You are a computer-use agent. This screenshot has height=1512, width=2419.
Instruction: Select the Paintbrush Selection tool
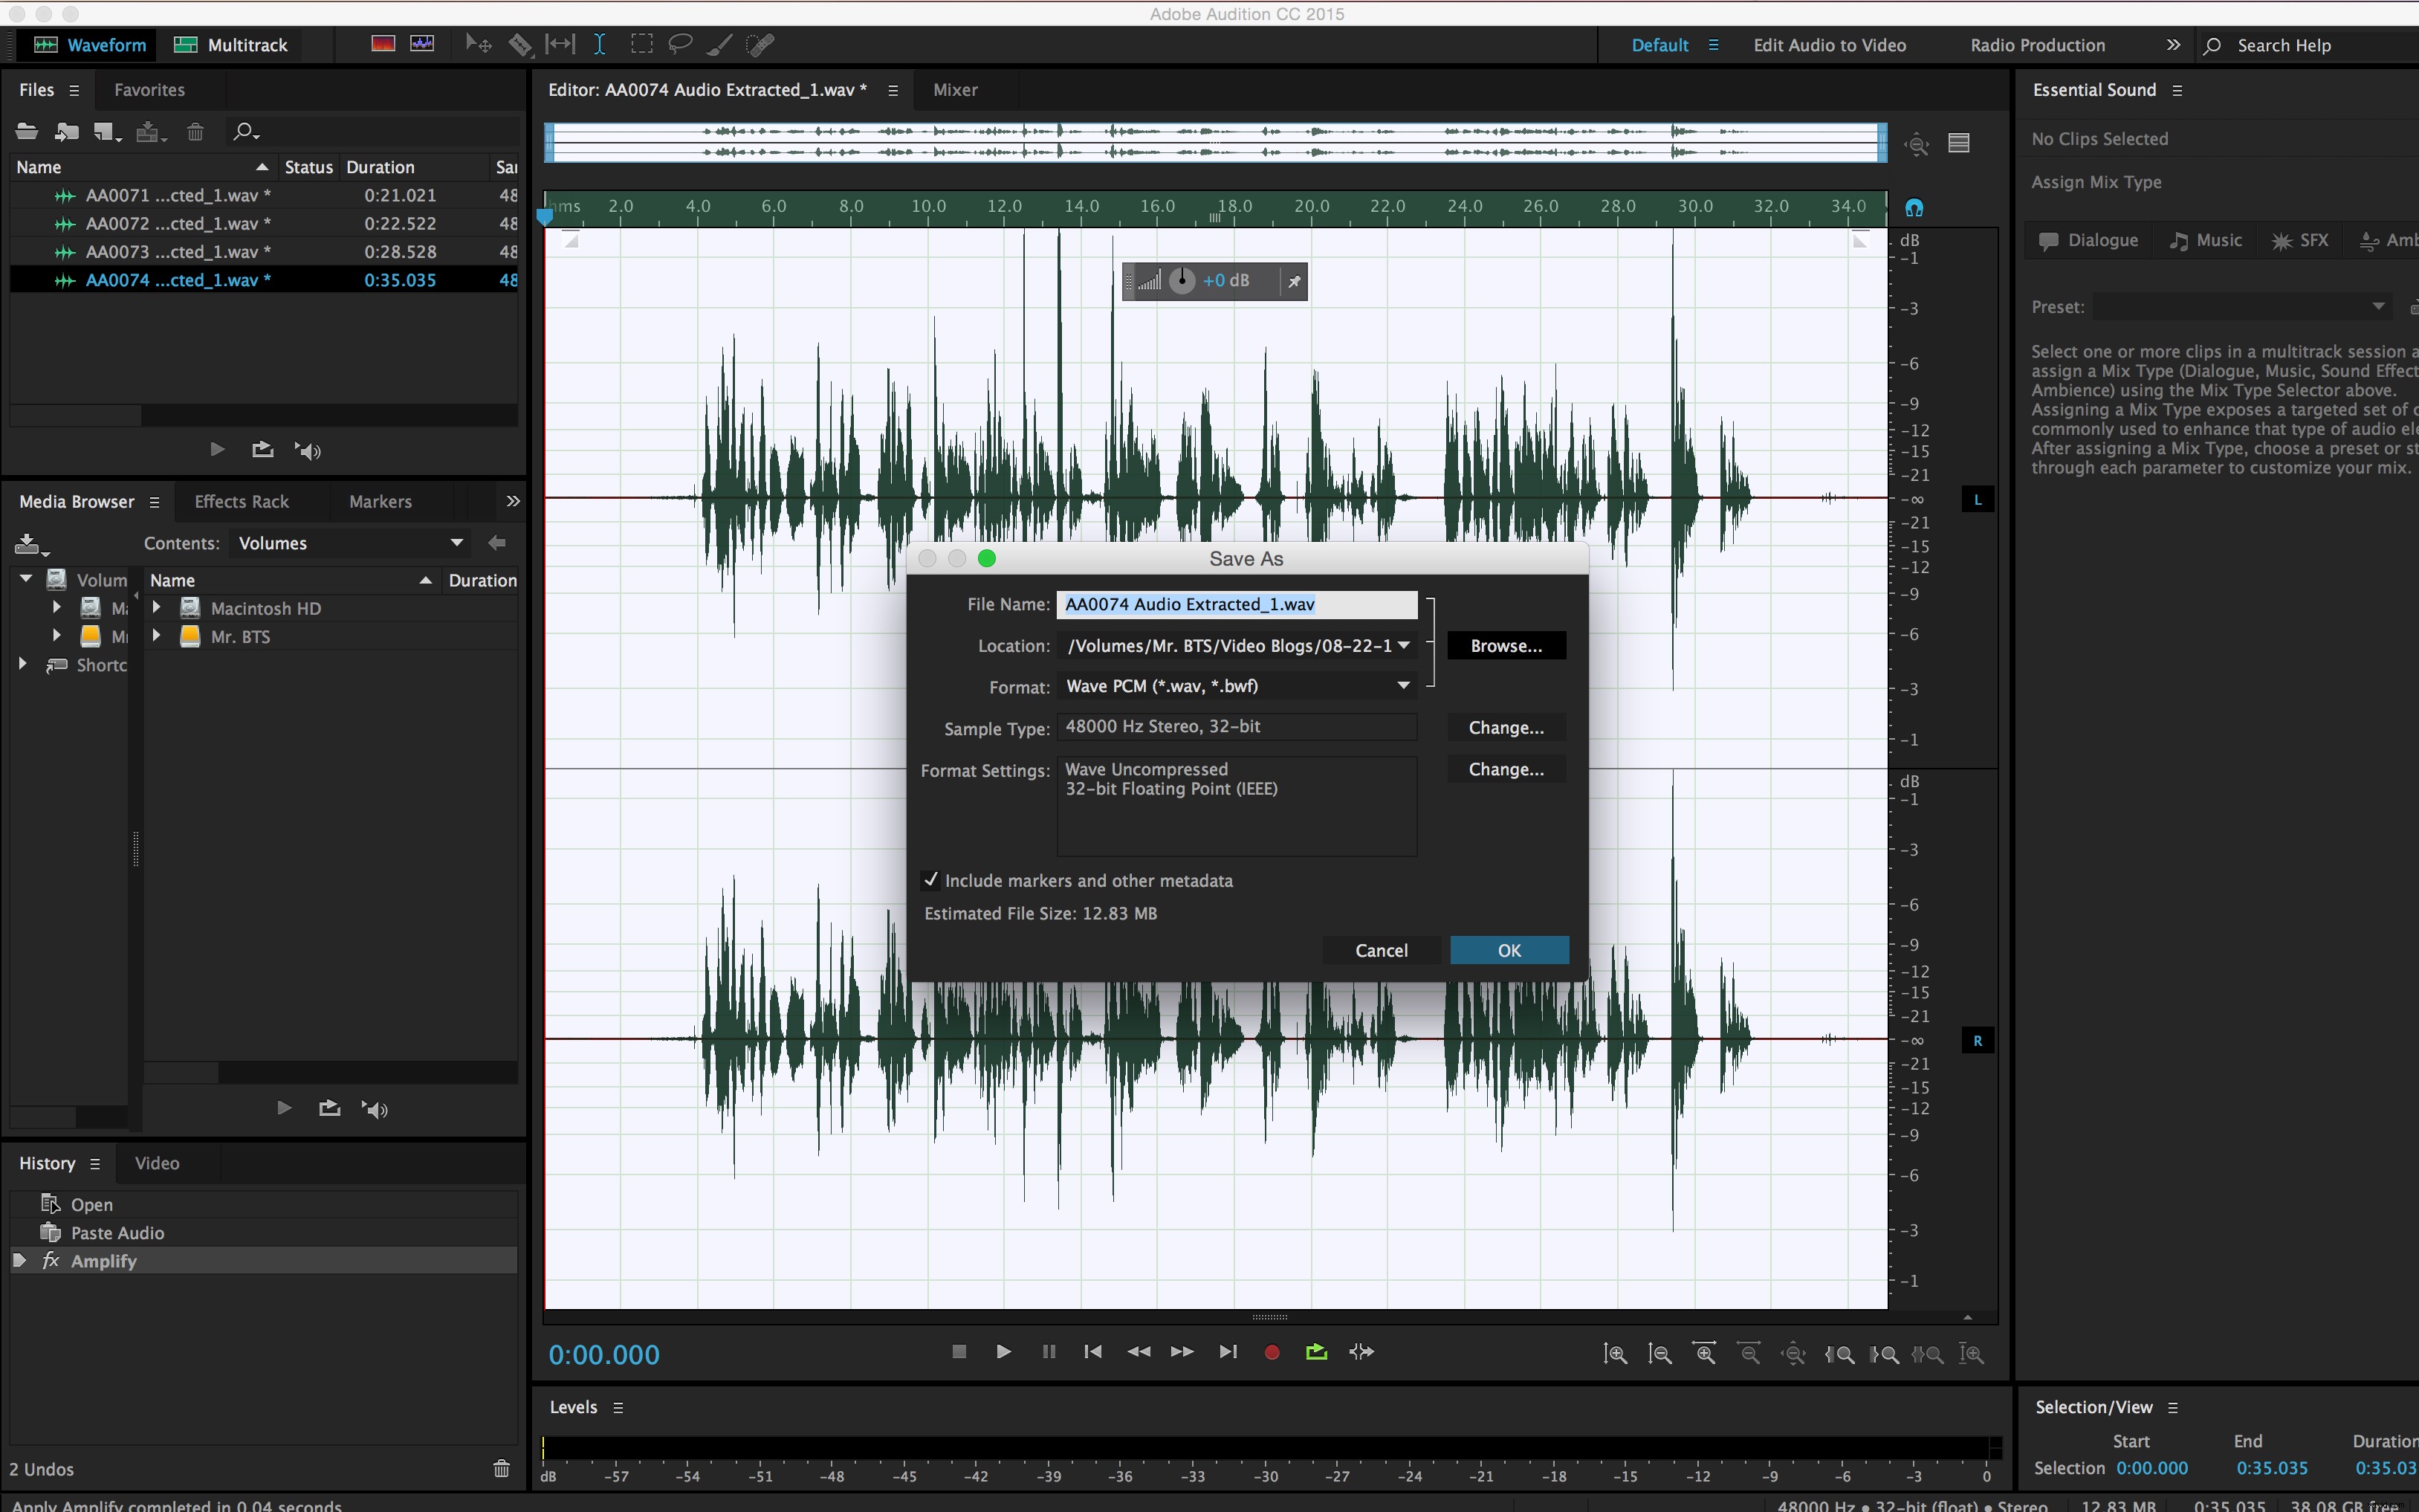tap(719, 44)
